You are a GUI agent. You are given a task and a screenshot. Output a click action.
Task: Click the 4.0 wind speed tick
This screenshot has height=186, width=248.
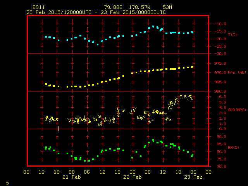(222, 108)
